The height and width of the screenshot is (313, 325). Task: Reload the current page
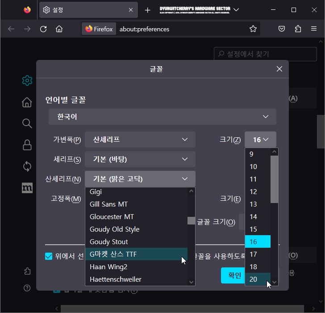pyautogui.click(x=43, y=29)
